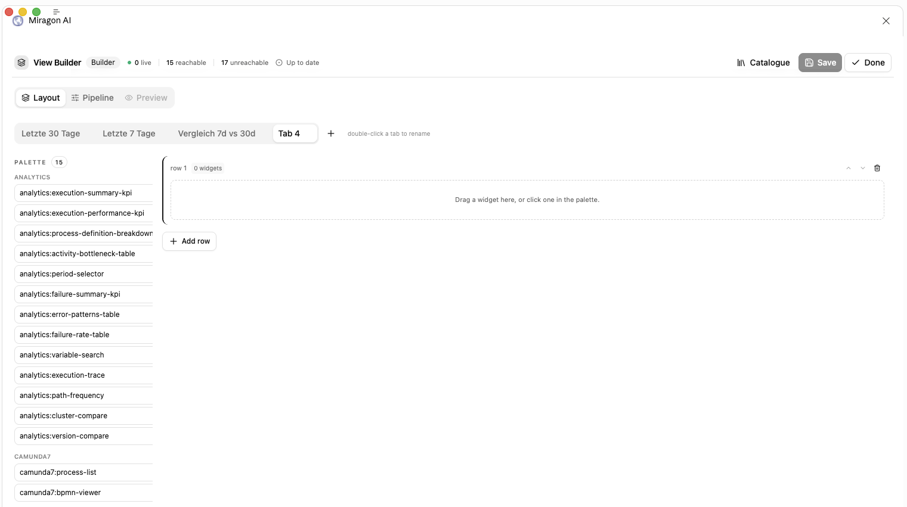
Task: Add analytics:error-patterns-table widget
Action: pyautogui.click(x=83, y=315)
